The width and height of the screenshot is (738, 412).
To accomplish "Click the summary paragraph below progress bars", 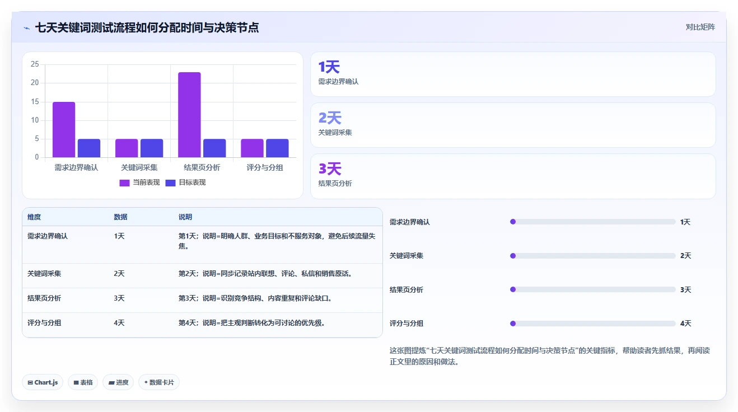I will pos(550,356).
